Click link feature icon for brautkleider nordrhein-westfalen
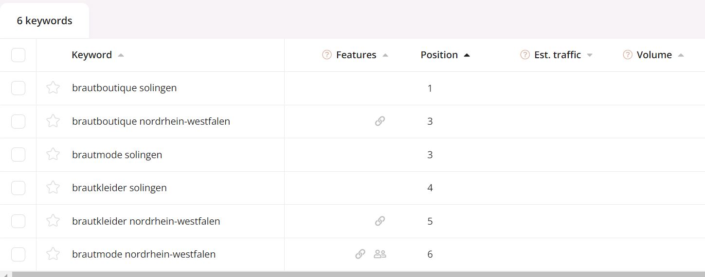The width and height of the screenshot is (705, 277). (x=380, y=221)
